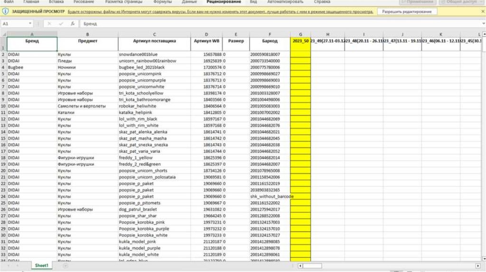
Task: Expand the formula bar chevron
Action: (483, 24)
